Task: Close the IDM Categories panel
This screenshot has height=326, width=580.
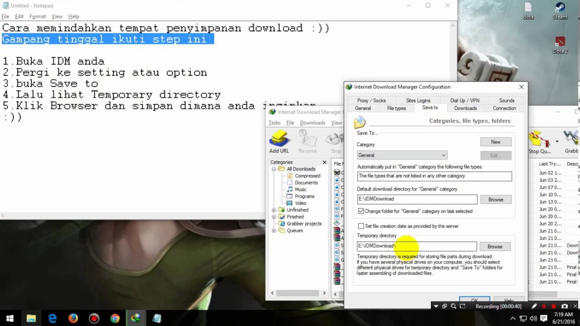Action: (324, 162)
